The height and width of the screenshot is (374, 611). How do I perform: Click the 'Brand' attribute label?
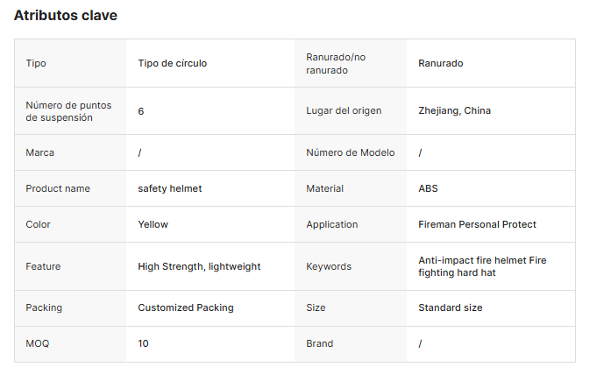click(x=319, y=343)
